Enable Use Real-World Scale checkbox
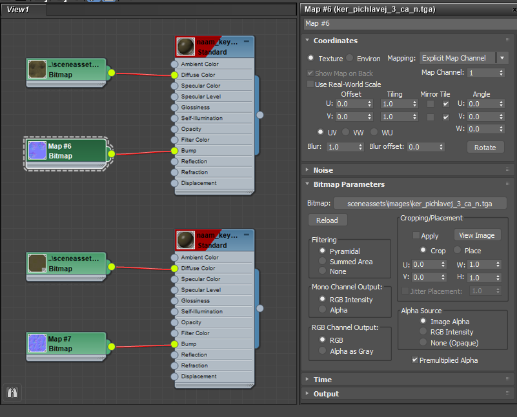This screenshot has width=517, height=417. pos(310,84)
